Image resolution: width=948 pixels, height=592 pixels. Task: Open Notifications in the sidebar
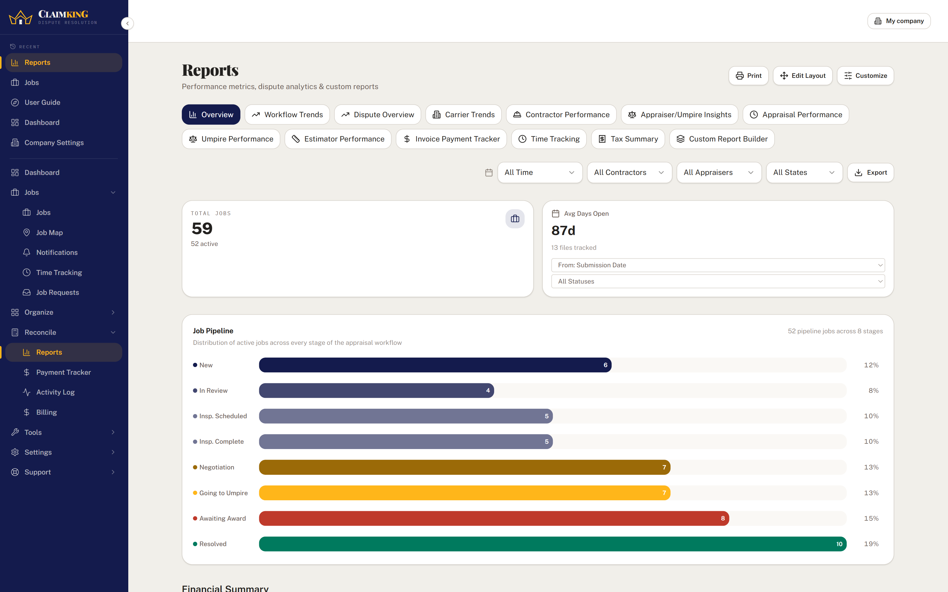(64, 252)
